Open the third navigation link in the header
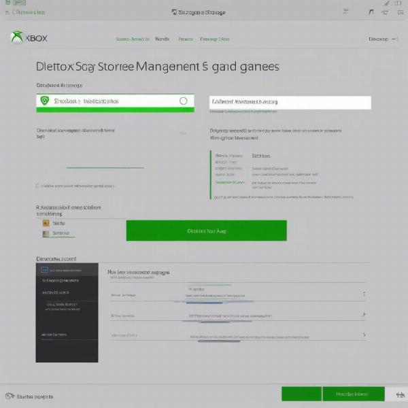 tap(186, 39)
